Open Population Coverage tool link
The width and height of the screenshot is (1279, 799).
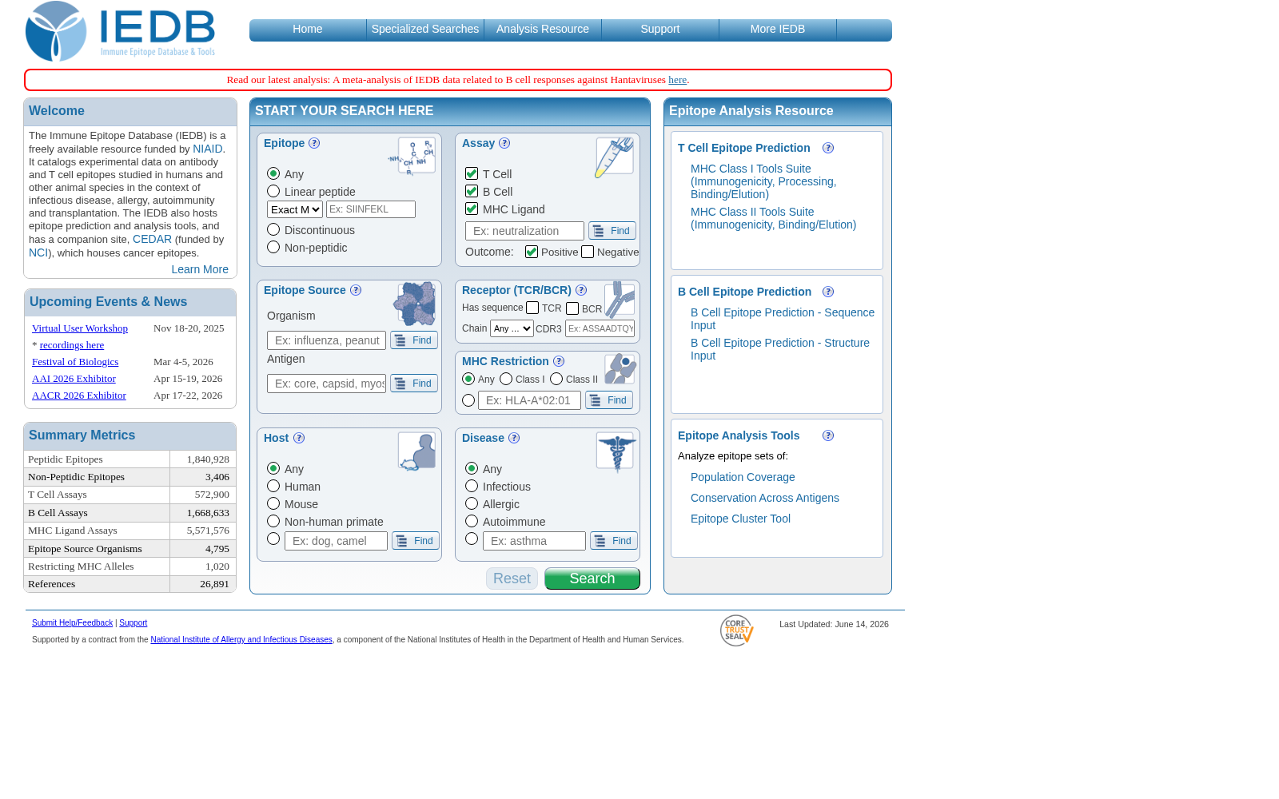743,478
